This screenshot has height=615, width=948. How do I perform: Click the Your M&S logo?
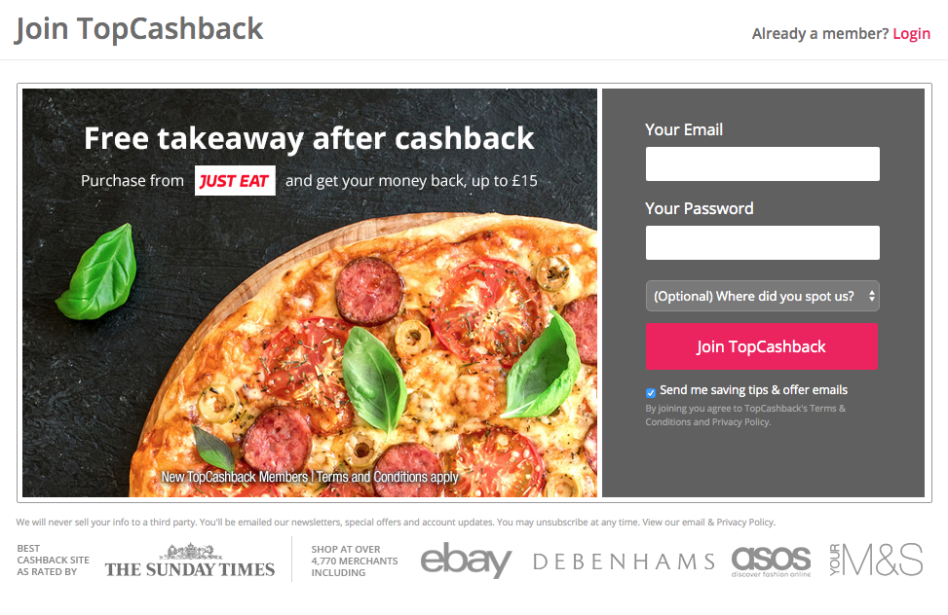coord(876,561)
